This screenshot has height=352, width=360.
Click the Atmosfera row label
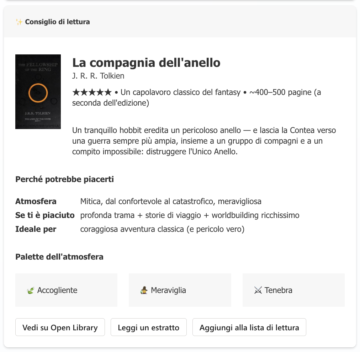tap(36, 202)
